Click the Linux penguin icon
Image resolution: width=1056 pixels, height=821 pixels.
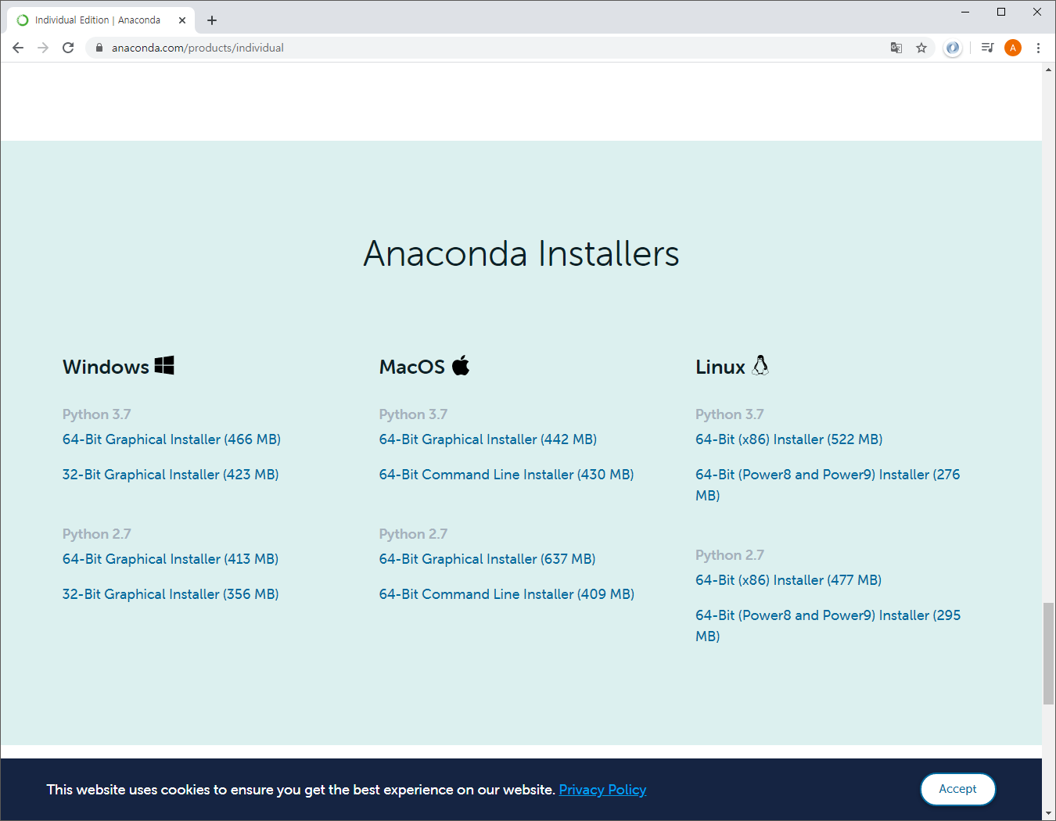760,365
